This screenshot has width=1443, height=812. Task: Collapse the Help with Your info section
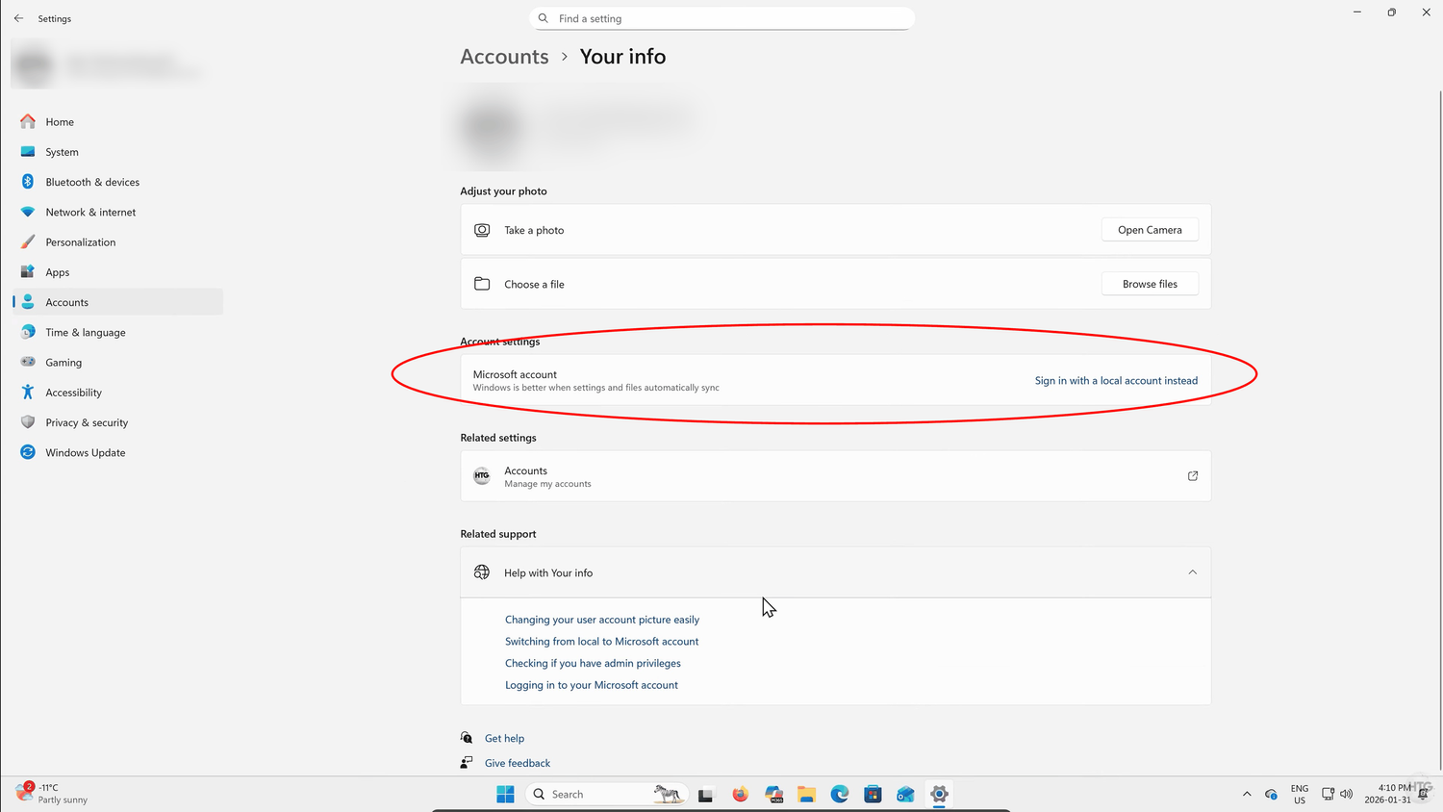(835, 572)
